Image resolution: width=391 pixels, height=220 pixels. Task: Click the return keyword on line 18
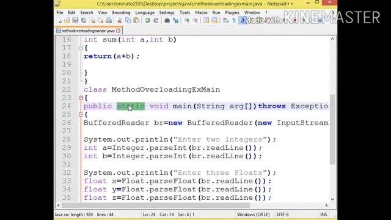point(98,56)
